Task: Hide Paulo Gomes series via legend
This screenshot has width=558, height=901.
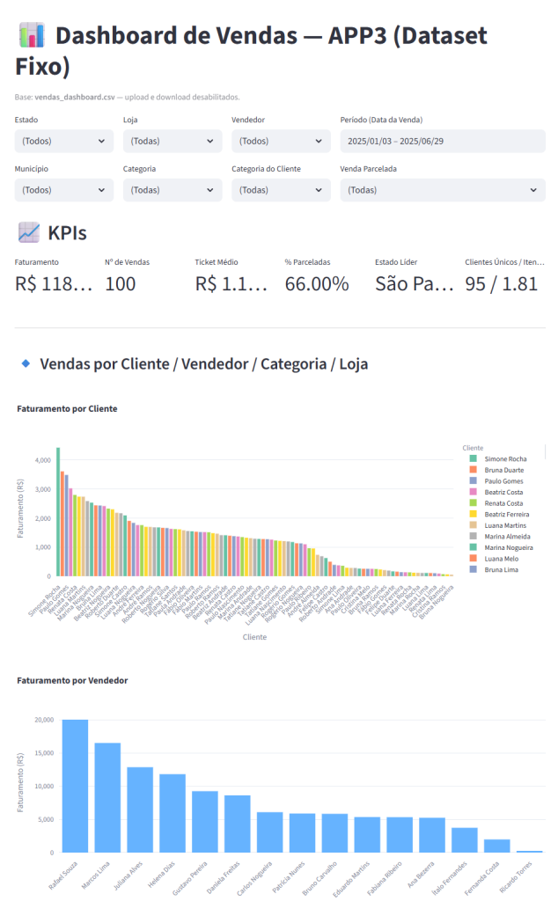Action: pos(505,481)
